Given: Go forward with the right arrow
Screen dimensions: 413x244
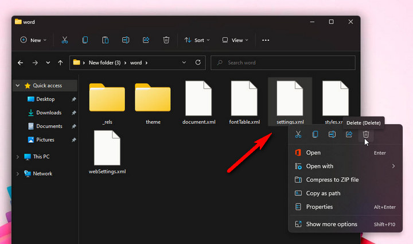Looking at the screenshot, I should (x=35, y=63).
